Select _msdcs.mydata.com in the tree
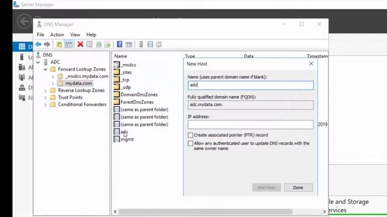 (87, 77)
